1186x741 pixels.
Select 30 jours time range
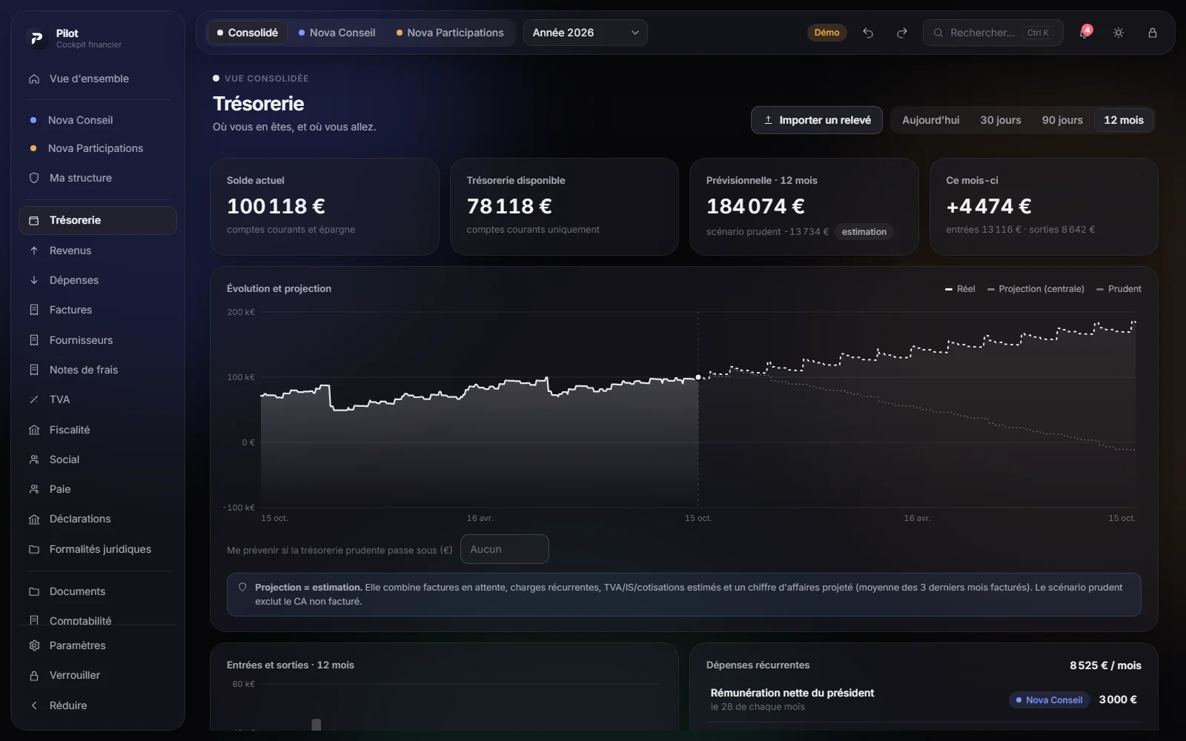(1001, 120)
